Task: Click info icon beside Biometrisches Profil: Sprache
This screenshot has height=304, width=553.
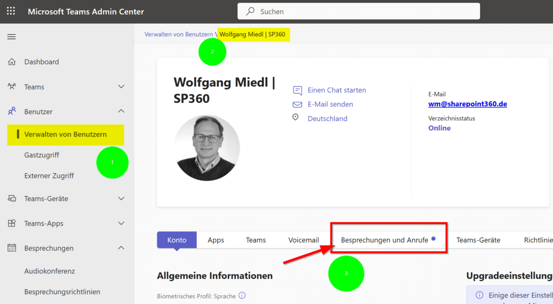Action: pos(242,296)
